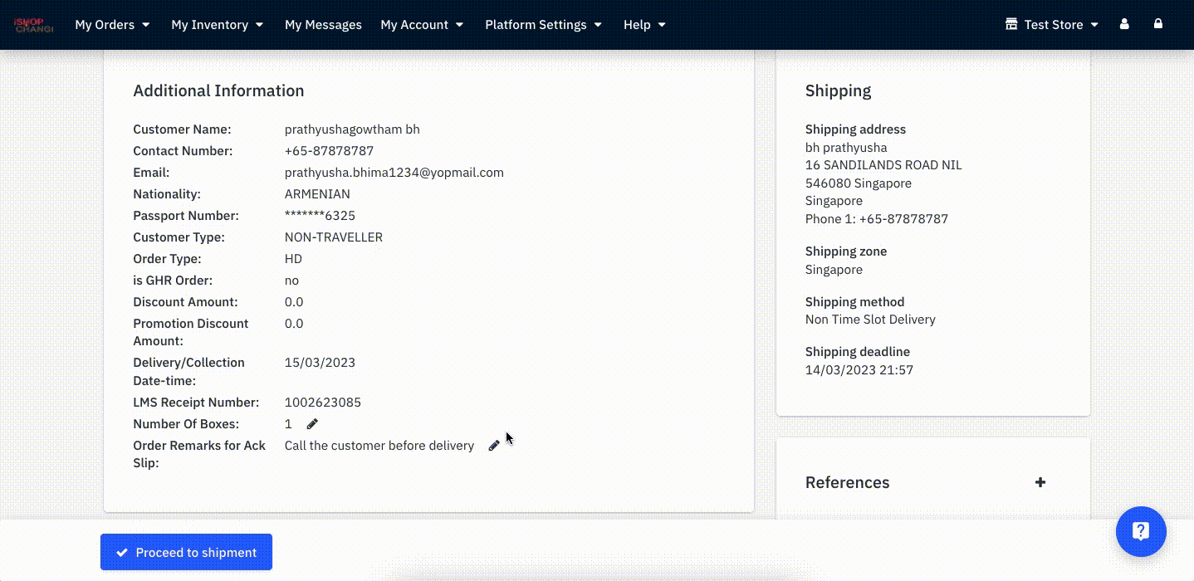Expand the My Inventory dropdown
This screenshot has height=581, width=1194.
(217, 25)
